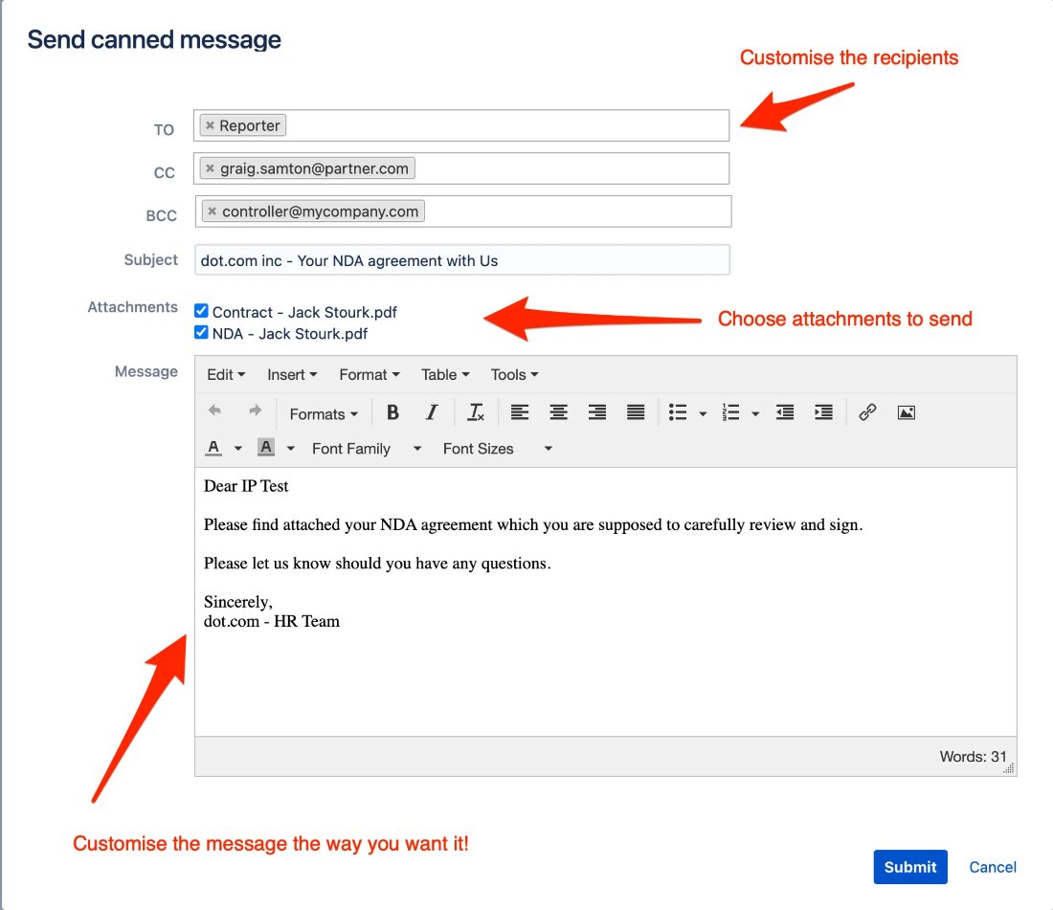
Task: Select the text color swatch button
Action: point(213,448)
